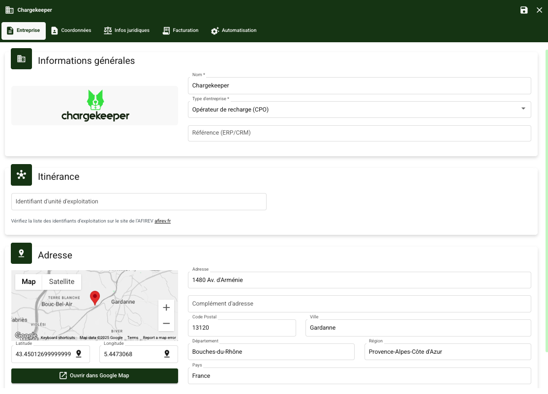The image size is (548, 394).
Task: Click the Référence (ERP/CRM) input field
Action: [x=359, y=133]
